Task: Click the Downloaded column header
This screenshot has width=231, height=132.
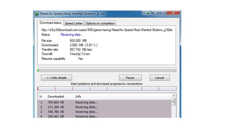Action: pos(60,97)
